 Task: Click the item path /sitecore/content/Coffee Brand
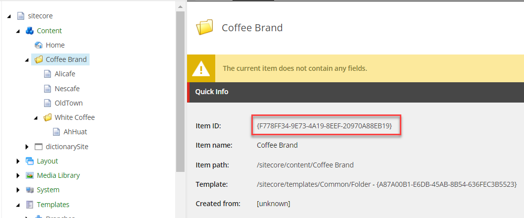coord(305,165)
